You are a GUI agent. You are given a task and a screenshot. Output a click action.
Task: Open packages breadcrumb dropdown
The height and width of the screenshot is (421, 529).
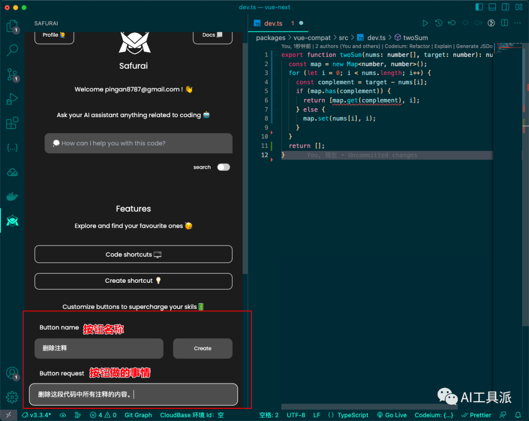coord(270,38)
